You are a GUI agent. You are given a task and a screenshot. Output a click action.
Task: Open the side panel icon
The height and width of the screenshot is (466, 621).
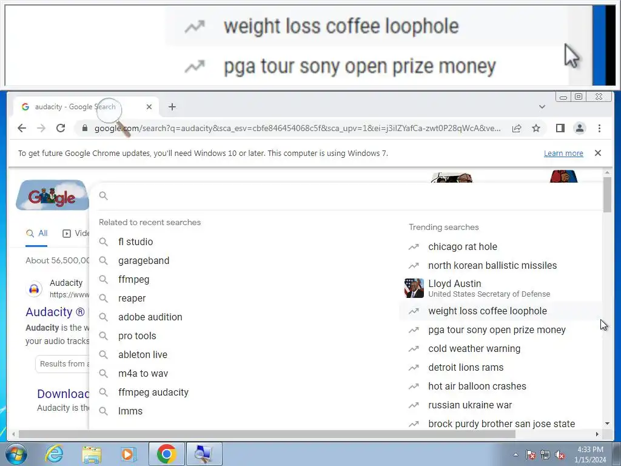point(560,128)
